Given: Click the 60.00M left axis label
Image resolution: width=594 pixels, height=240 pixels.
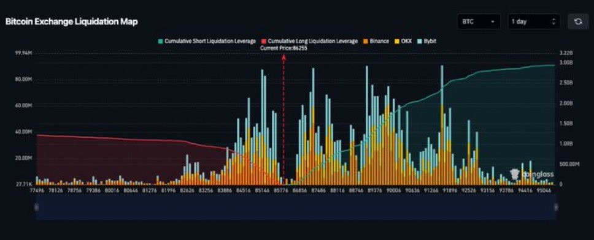Looking at the screenshot, I should coord(23,106).
